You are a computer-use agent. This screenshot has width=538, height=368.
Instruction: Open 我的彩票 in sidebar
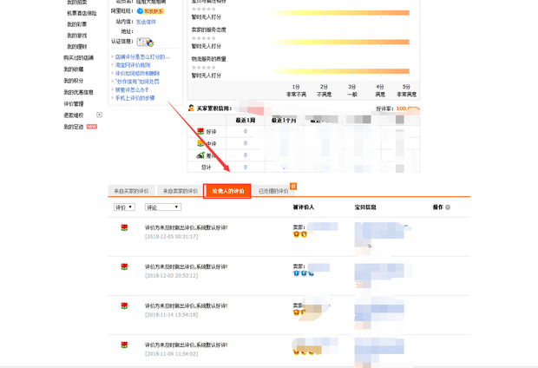77,24
